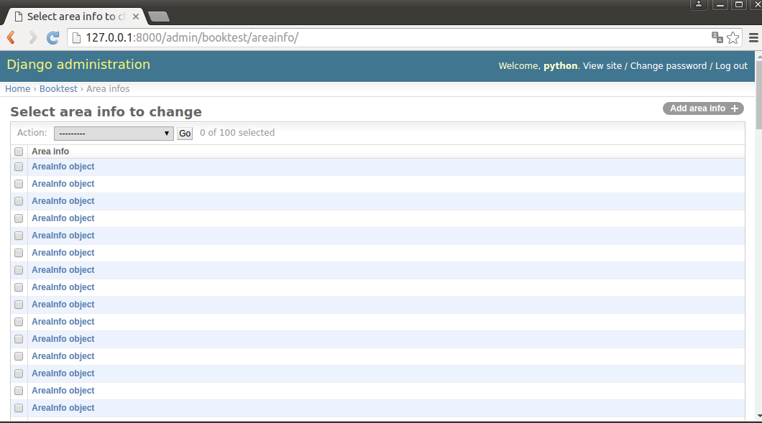
Task: Click the address bar URL field
Action: pos(388,38)
